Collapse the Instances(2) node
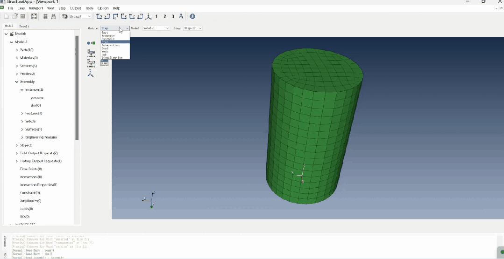 pos(22,90)
